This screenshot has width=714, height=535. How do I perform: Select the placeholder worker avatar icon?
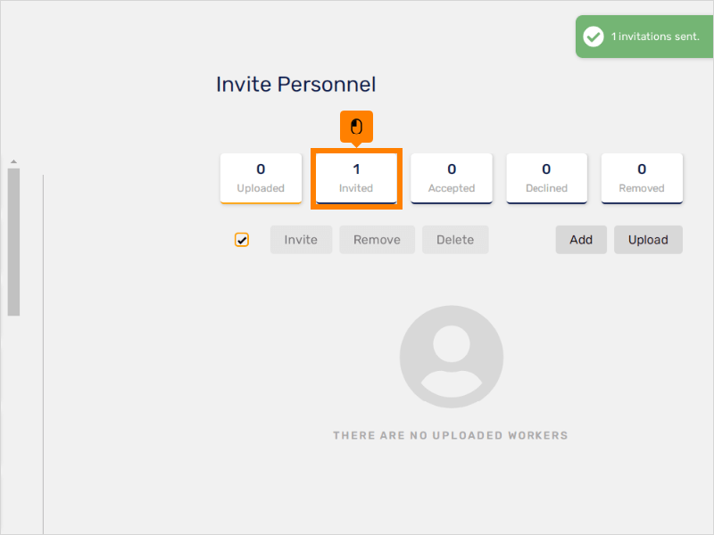452,357
